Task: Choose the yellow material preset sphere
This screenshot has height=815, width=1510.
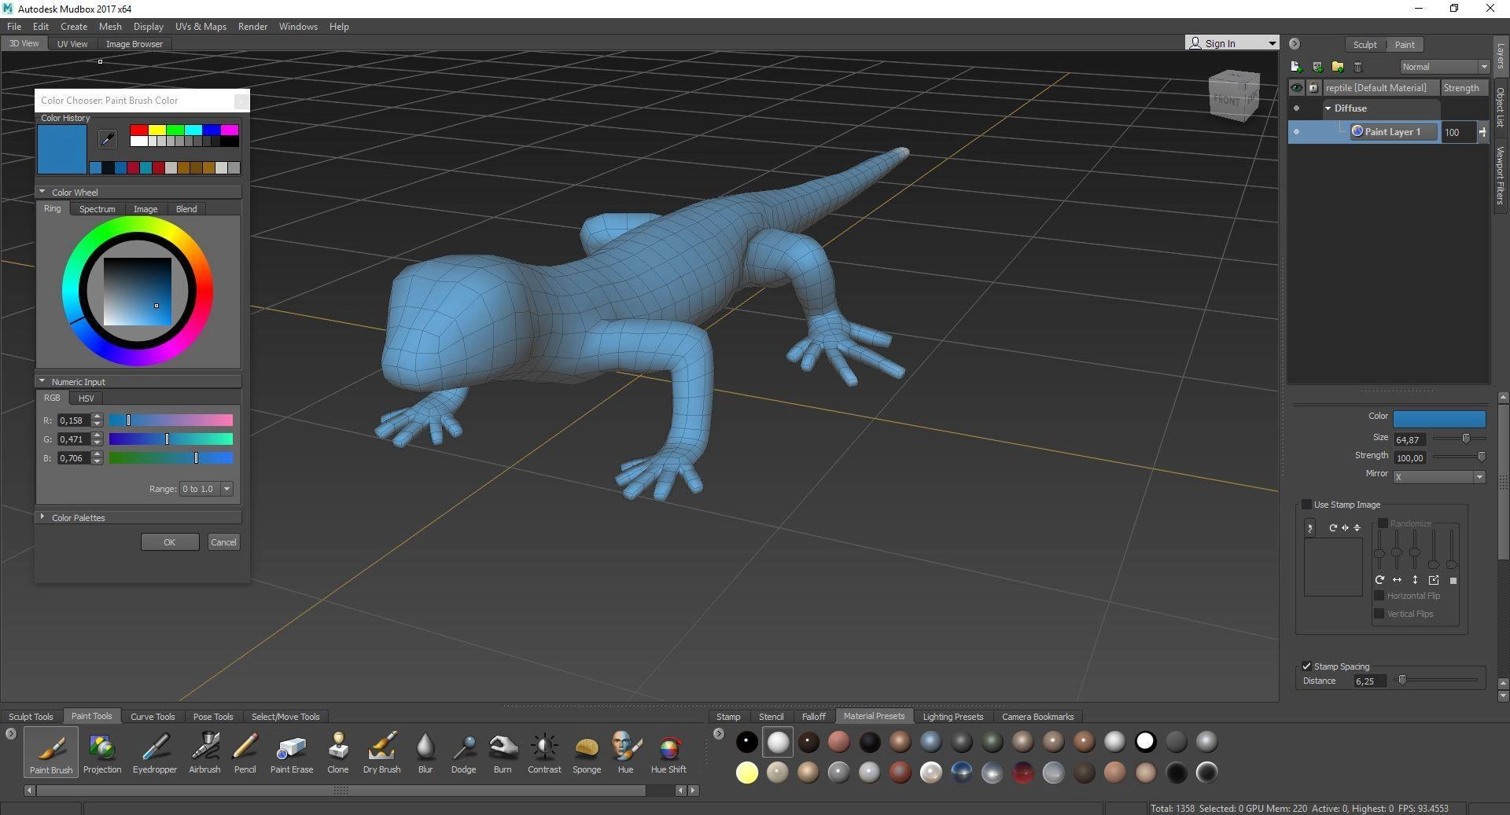Action: click(x=747, y=773)
